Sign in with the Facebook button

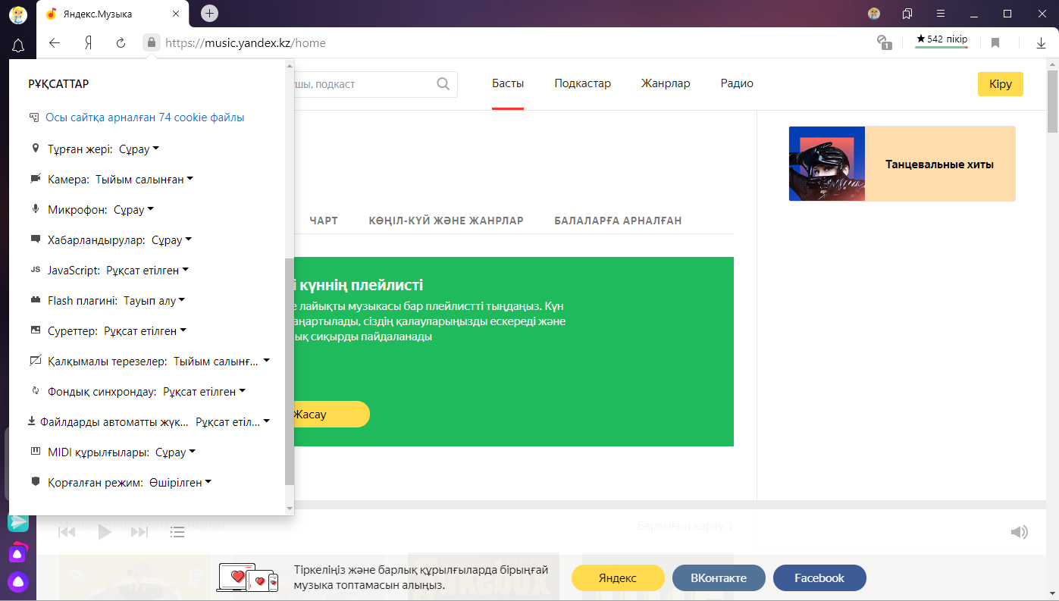819,578
